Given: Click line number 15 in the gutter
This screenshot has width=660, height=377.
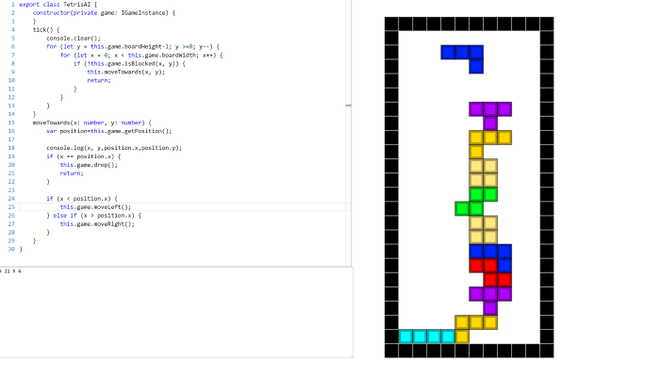Looking at the screenshot, I should coord(9,123).
